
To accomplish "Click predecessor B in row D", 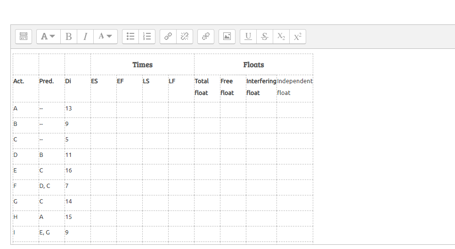I will 52,156.
